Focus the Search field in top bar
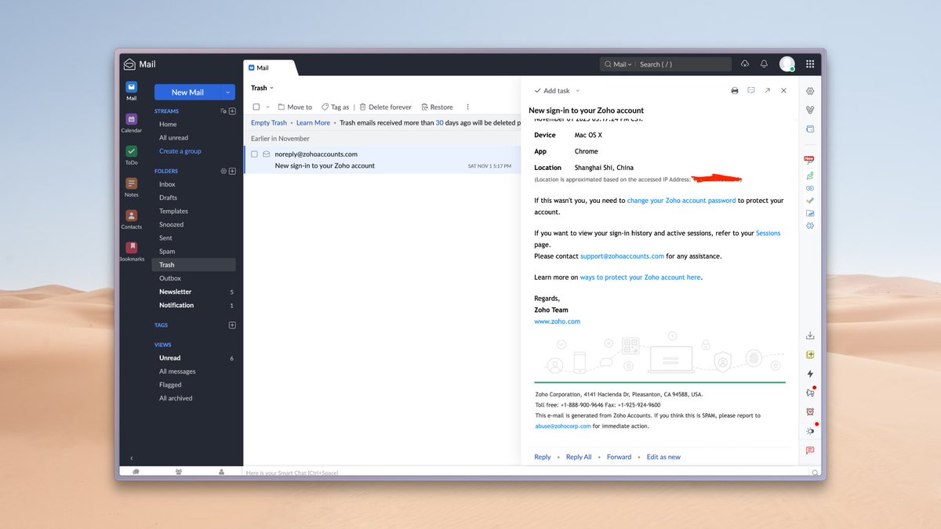Viewport: 941px width, 529px height. [683, 64]
